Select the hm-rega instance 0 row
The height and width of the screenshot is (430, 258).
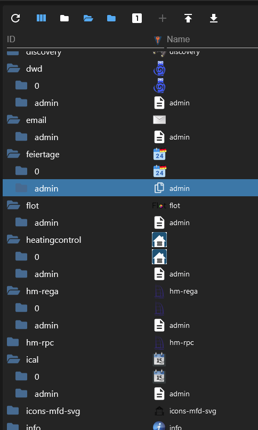point(131,308)
